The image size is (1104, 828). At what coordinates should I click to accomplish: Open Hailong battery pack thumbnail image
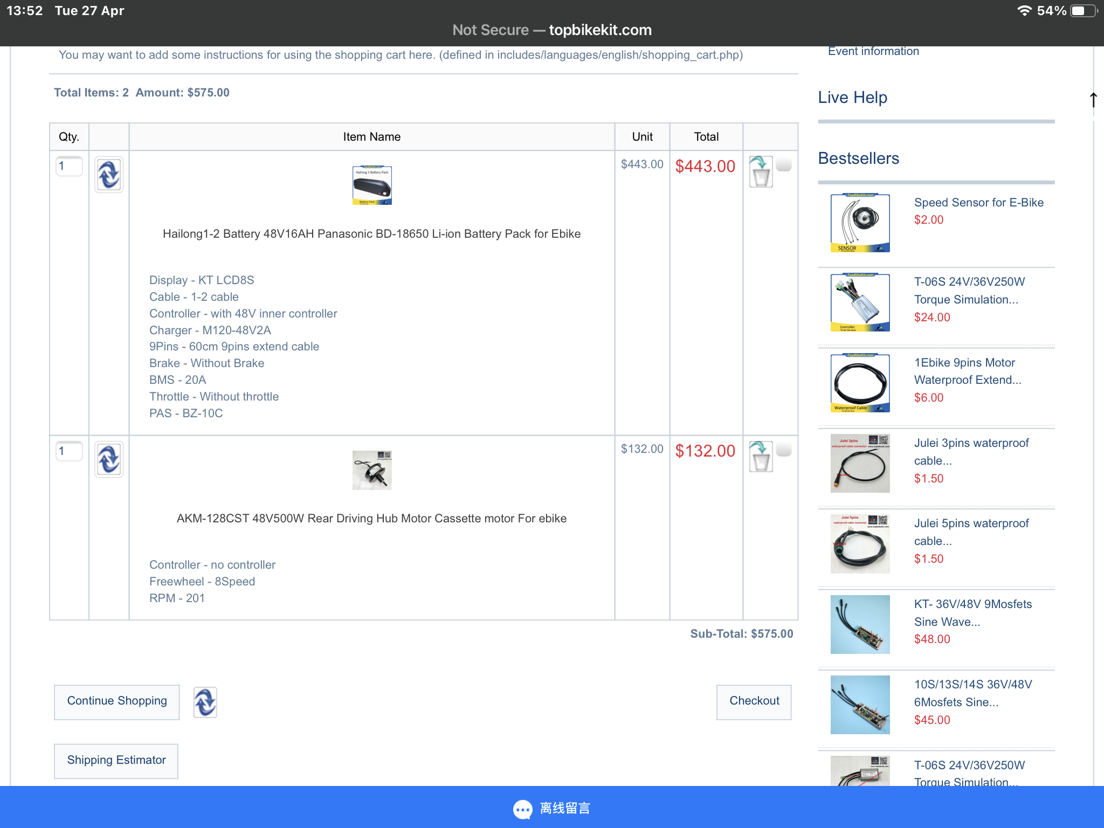tap(372, 185)
